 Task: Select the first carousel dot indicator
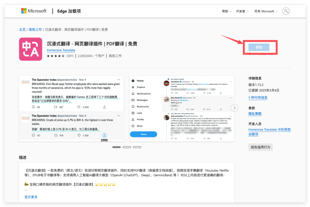[117, 147]
